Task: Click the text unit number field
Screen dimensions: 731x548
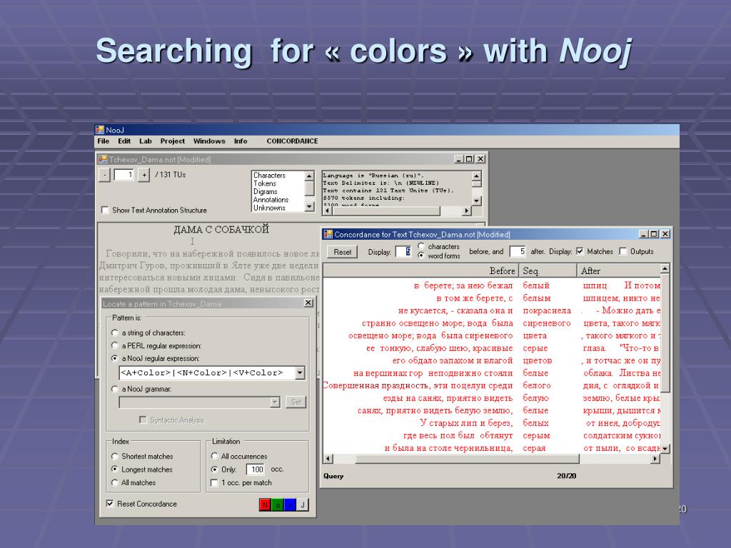Action: pos(124,175)
